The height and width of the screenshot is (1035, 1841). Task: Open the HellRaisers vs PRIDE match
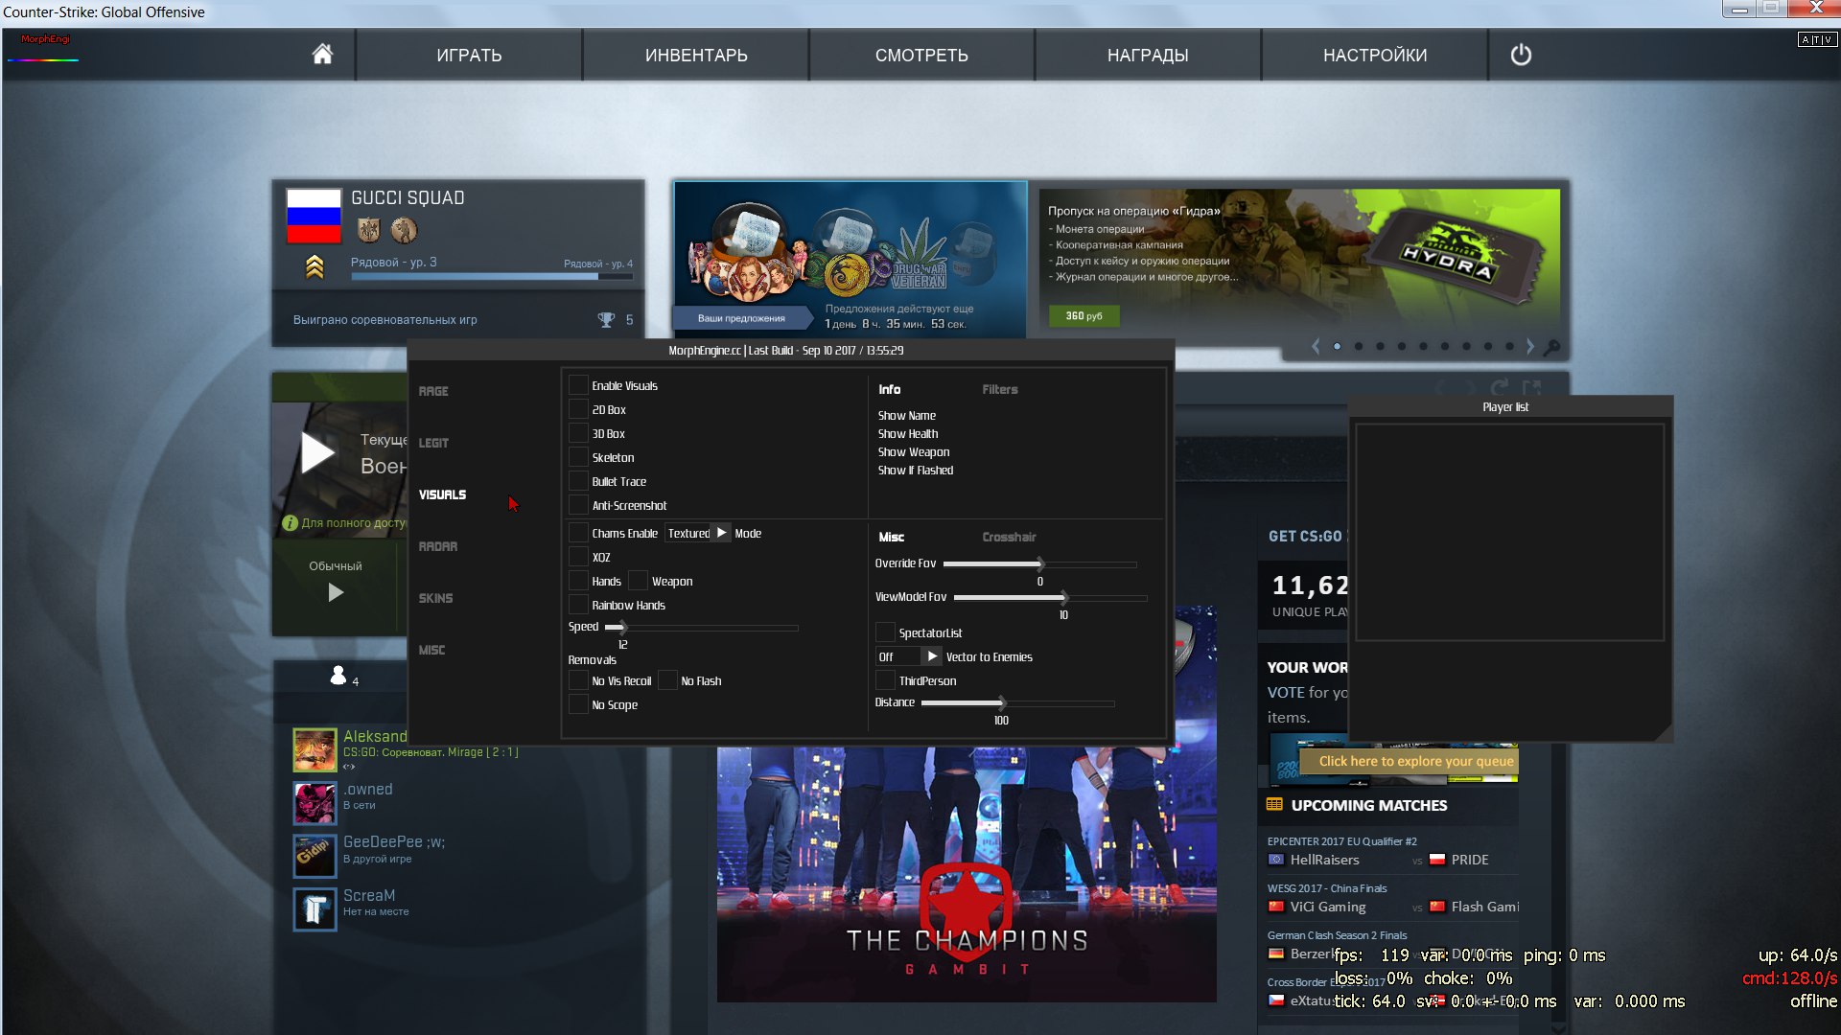1392,860
